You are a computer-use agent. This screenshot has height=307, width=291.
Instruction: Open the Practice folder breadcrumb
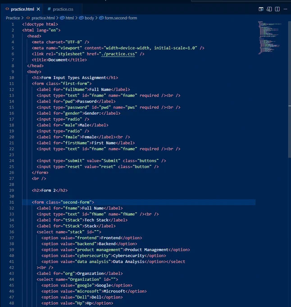13,18
